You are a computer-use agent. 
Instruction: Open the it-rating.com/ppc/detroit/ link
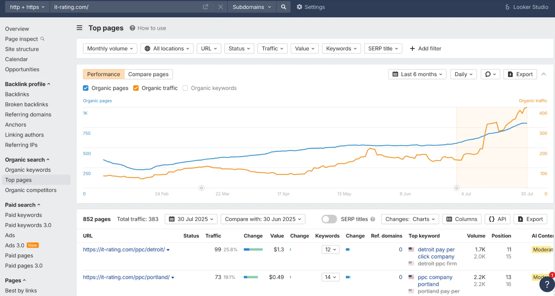(124, 250)
